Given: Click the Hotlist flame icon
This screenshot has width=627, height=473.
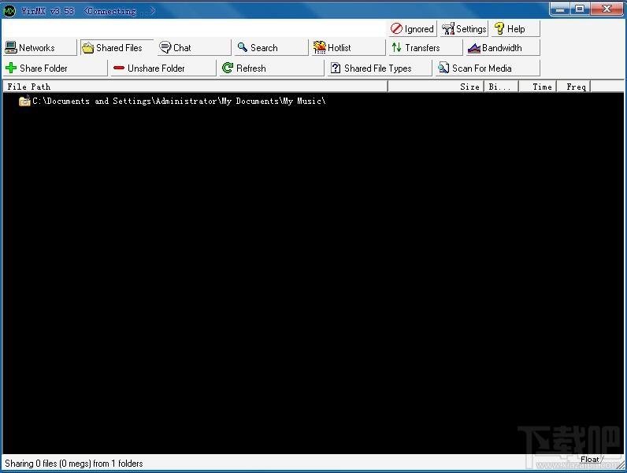Looking at the screenshot, I should click(x=320, y=47).
